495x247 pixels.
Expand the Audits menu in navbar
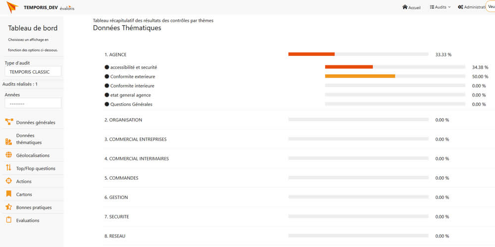[440, 7]
